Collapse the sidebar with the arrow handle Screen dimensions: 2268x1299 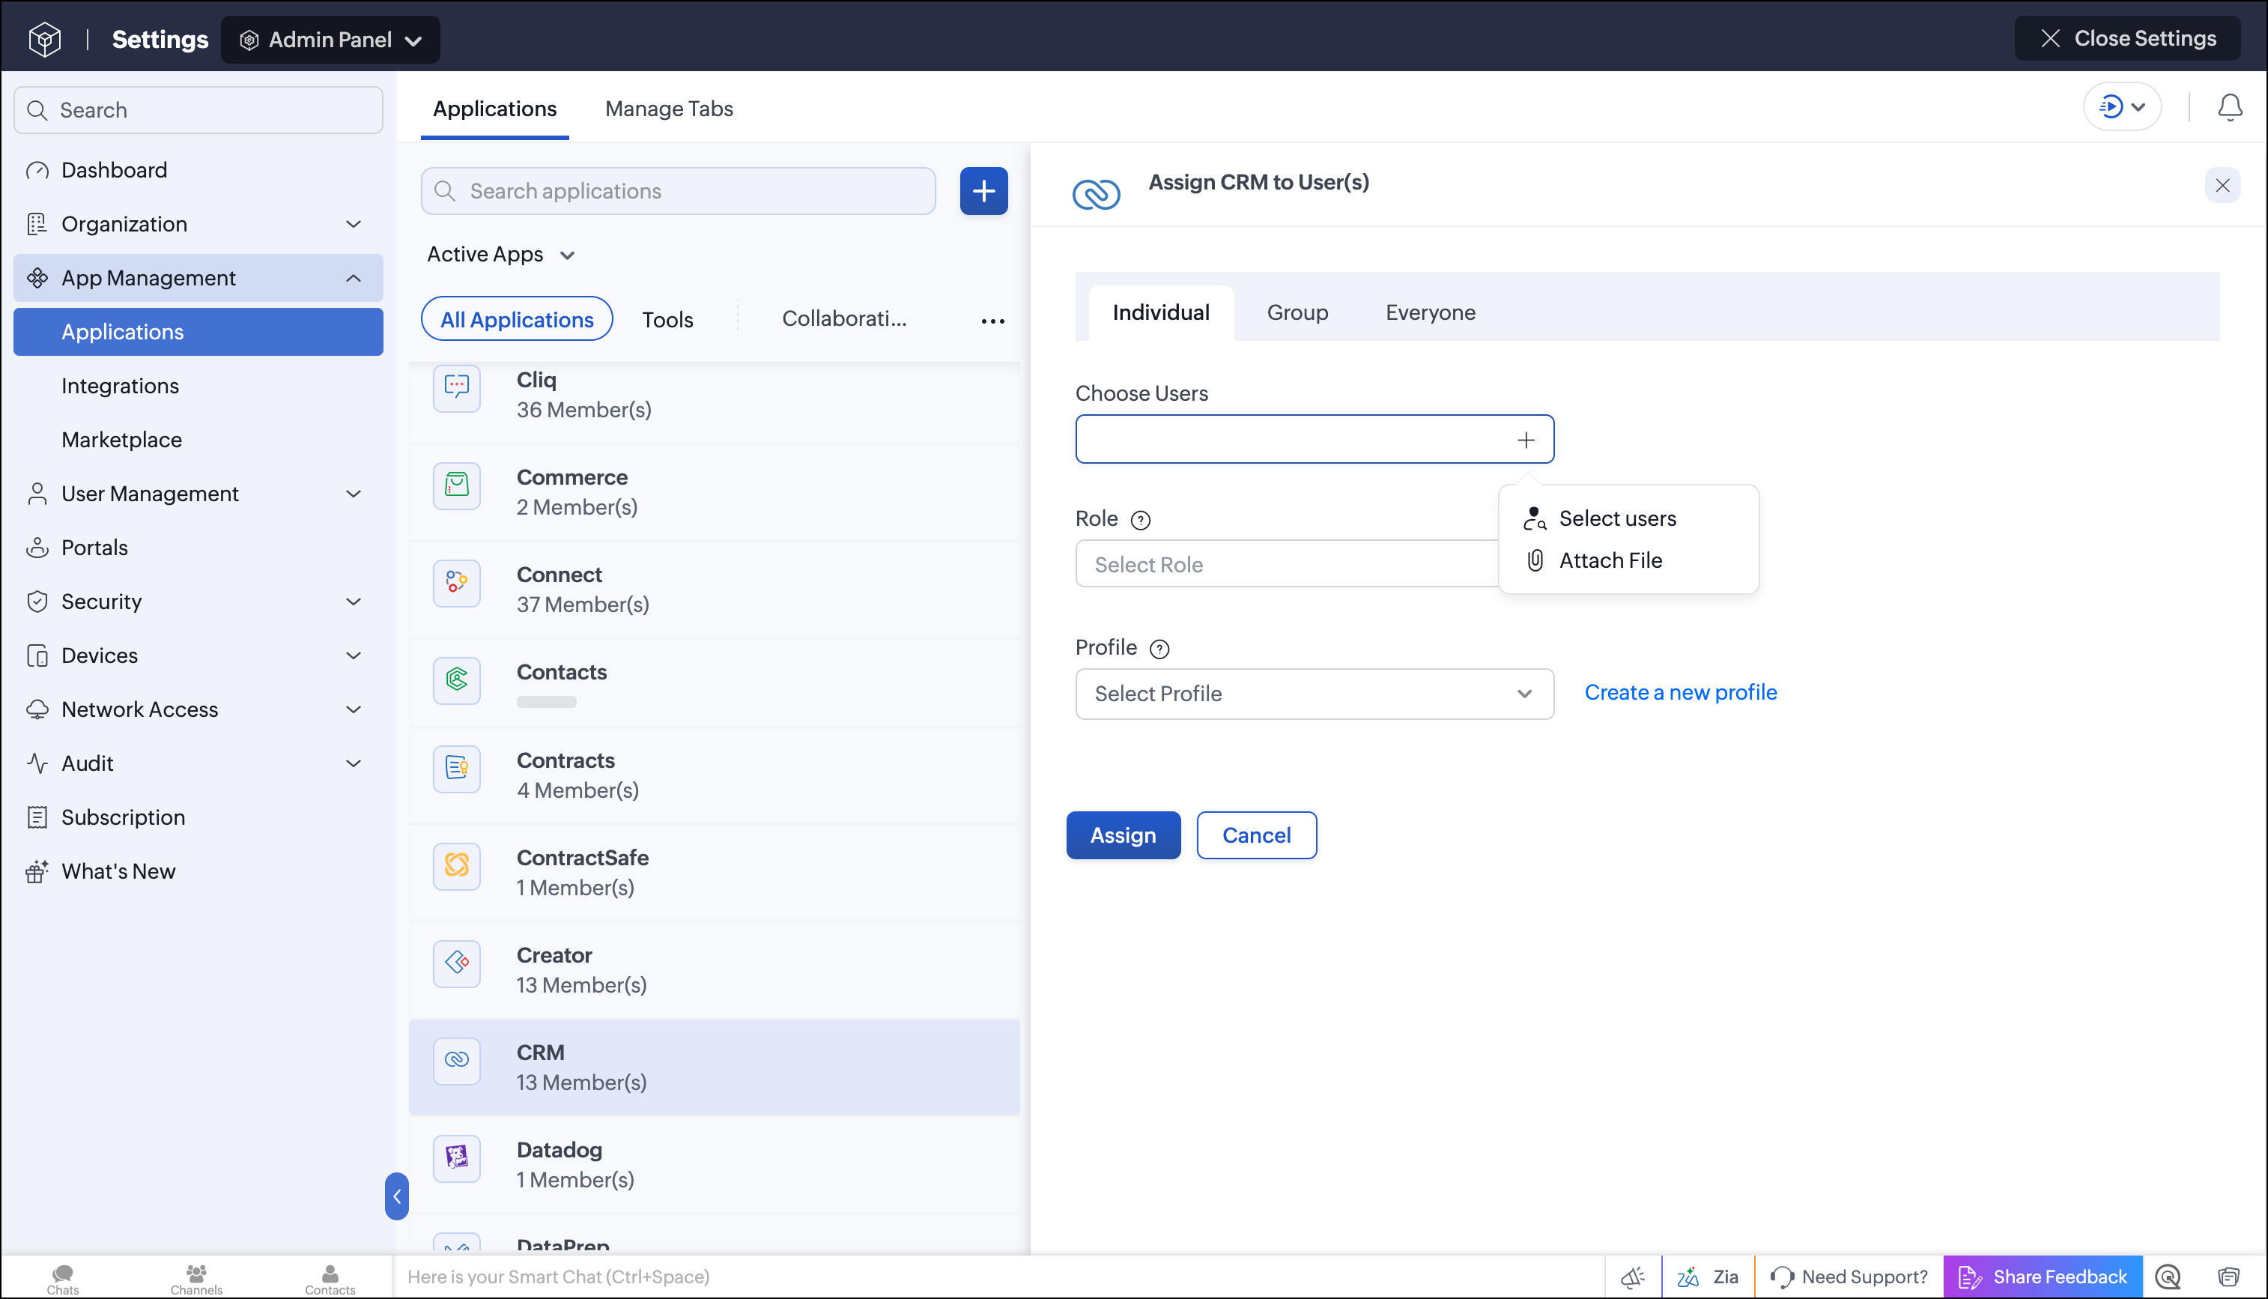click(x=397, y=1196)
